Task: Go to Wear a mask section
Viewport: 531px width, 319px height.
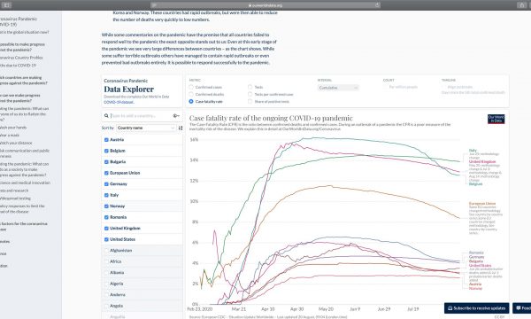Action: pos(10,136)
